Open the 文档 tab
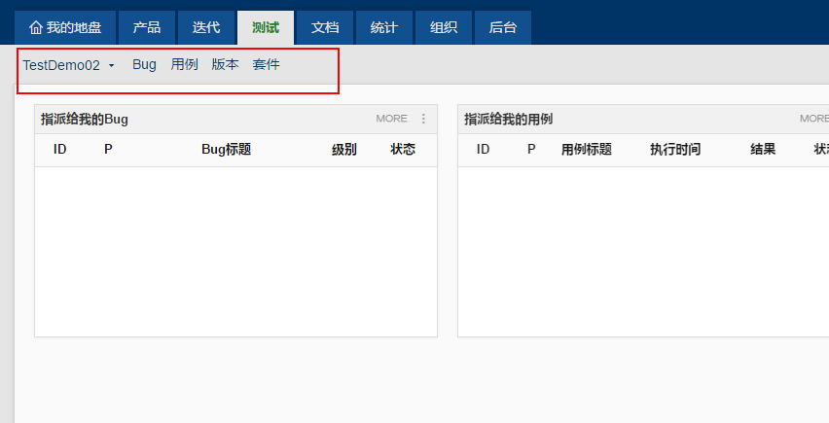This screenshot has width=829, height=423. [325, 27]
